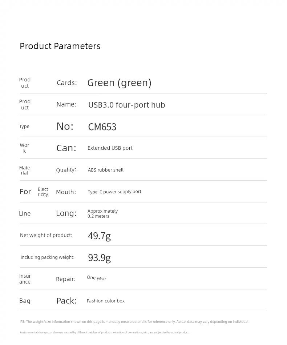Click the Extended USB port text
Viewport: 287px width, 345px height.
pyautogui.click(x=110, y=148)
